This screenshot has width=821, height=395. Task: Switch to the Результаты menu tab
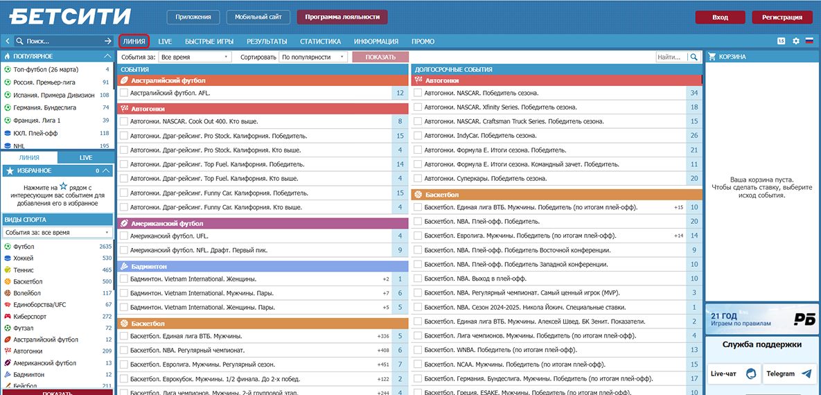coord(267,41)
